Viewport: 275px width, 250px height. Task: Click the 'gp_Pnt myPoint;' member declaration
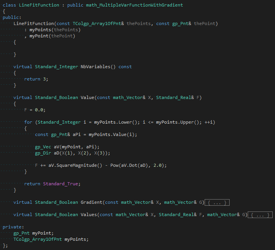click(x=33, y=233)
